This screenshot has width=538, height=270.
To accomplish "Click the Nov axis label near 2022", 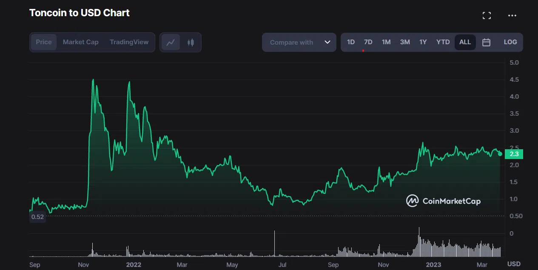I will coord(83,264).
